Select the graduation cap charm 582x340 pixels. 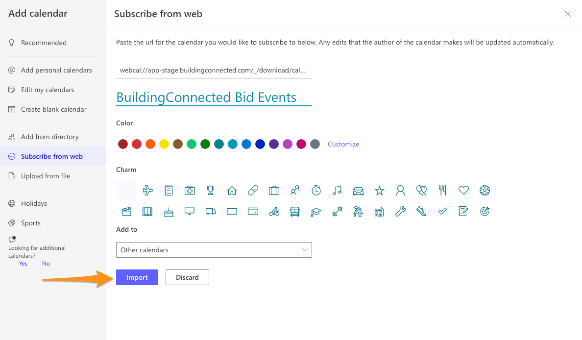pyautogui.click(x=316, y=212)
